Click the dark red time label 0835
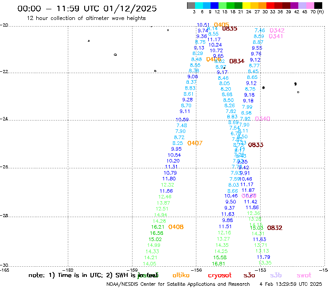Screen dimensions: 328x288 click(x=230, y=29)
